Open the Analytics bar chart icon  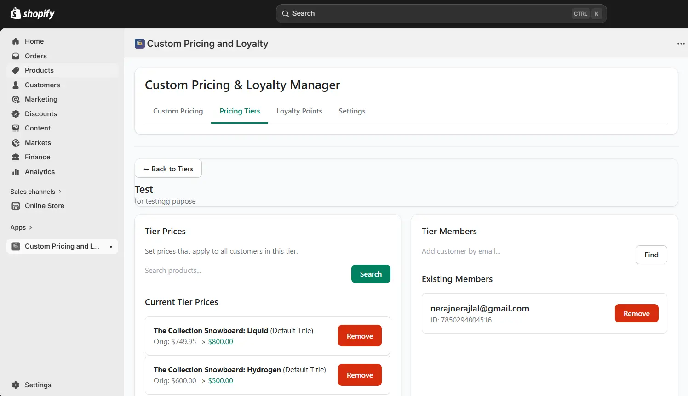pyautogui.click(x=16, y=172)
